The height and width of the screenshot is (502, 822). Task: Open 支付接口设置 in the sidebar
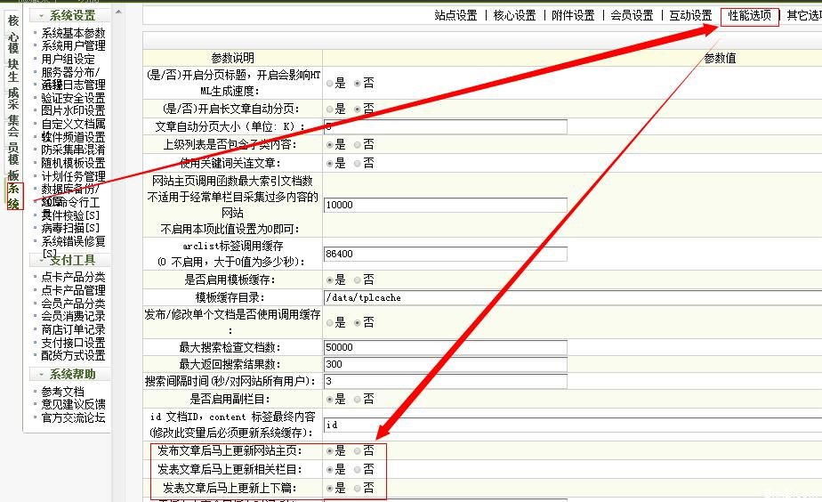[x=73, y=342]
